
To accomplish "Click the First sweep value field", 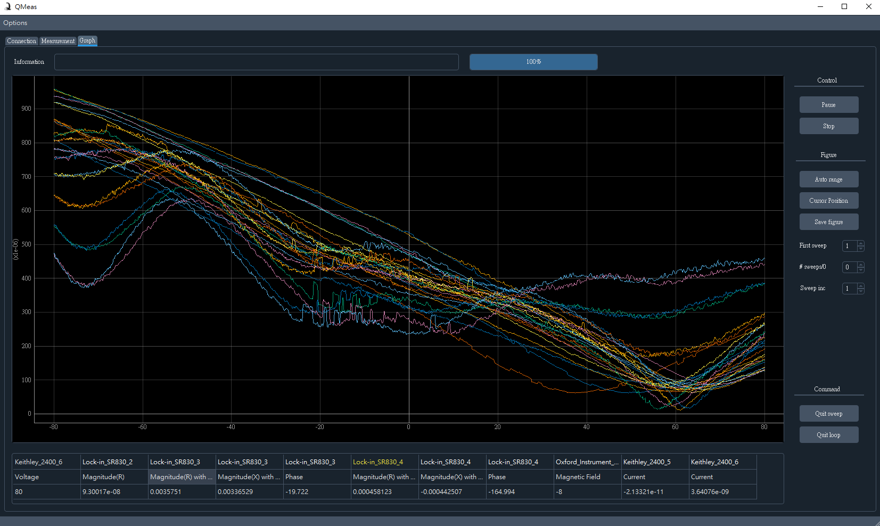I will click(x=850, y=246).
